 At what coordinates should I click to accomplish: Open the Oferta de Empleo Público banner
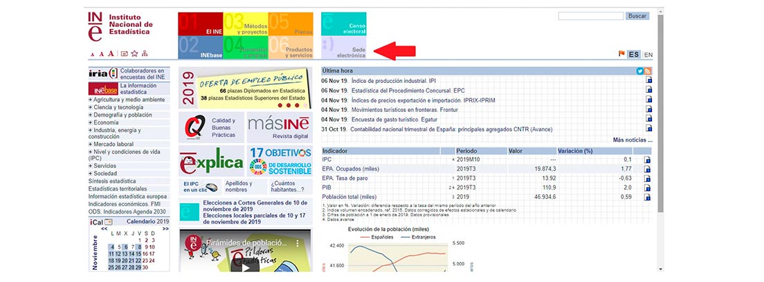246,88
